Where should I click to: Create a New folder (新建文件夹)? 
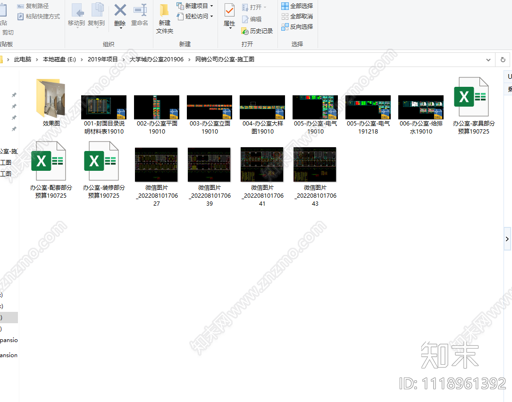[x=165, y=18]
